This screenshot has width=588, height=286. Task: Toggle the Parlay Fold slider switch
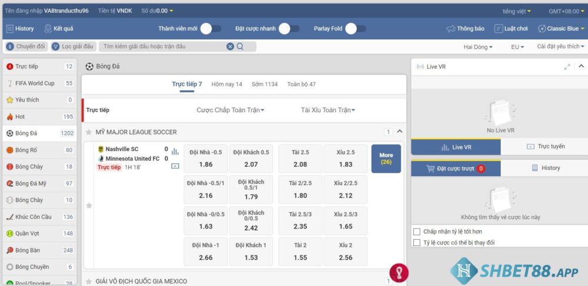coord(355,28)
